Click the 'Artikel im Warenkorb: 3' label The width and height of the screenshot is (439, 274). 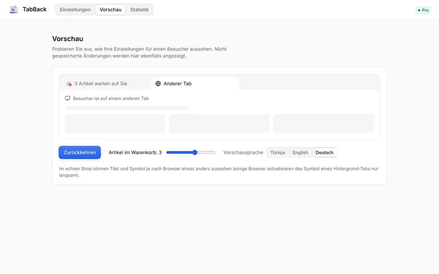point(135,153)
